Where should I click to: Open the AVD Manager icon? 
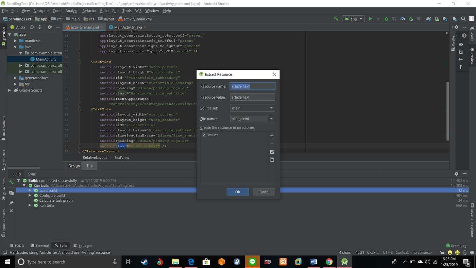pyautogui.click(x=436, y=19)
